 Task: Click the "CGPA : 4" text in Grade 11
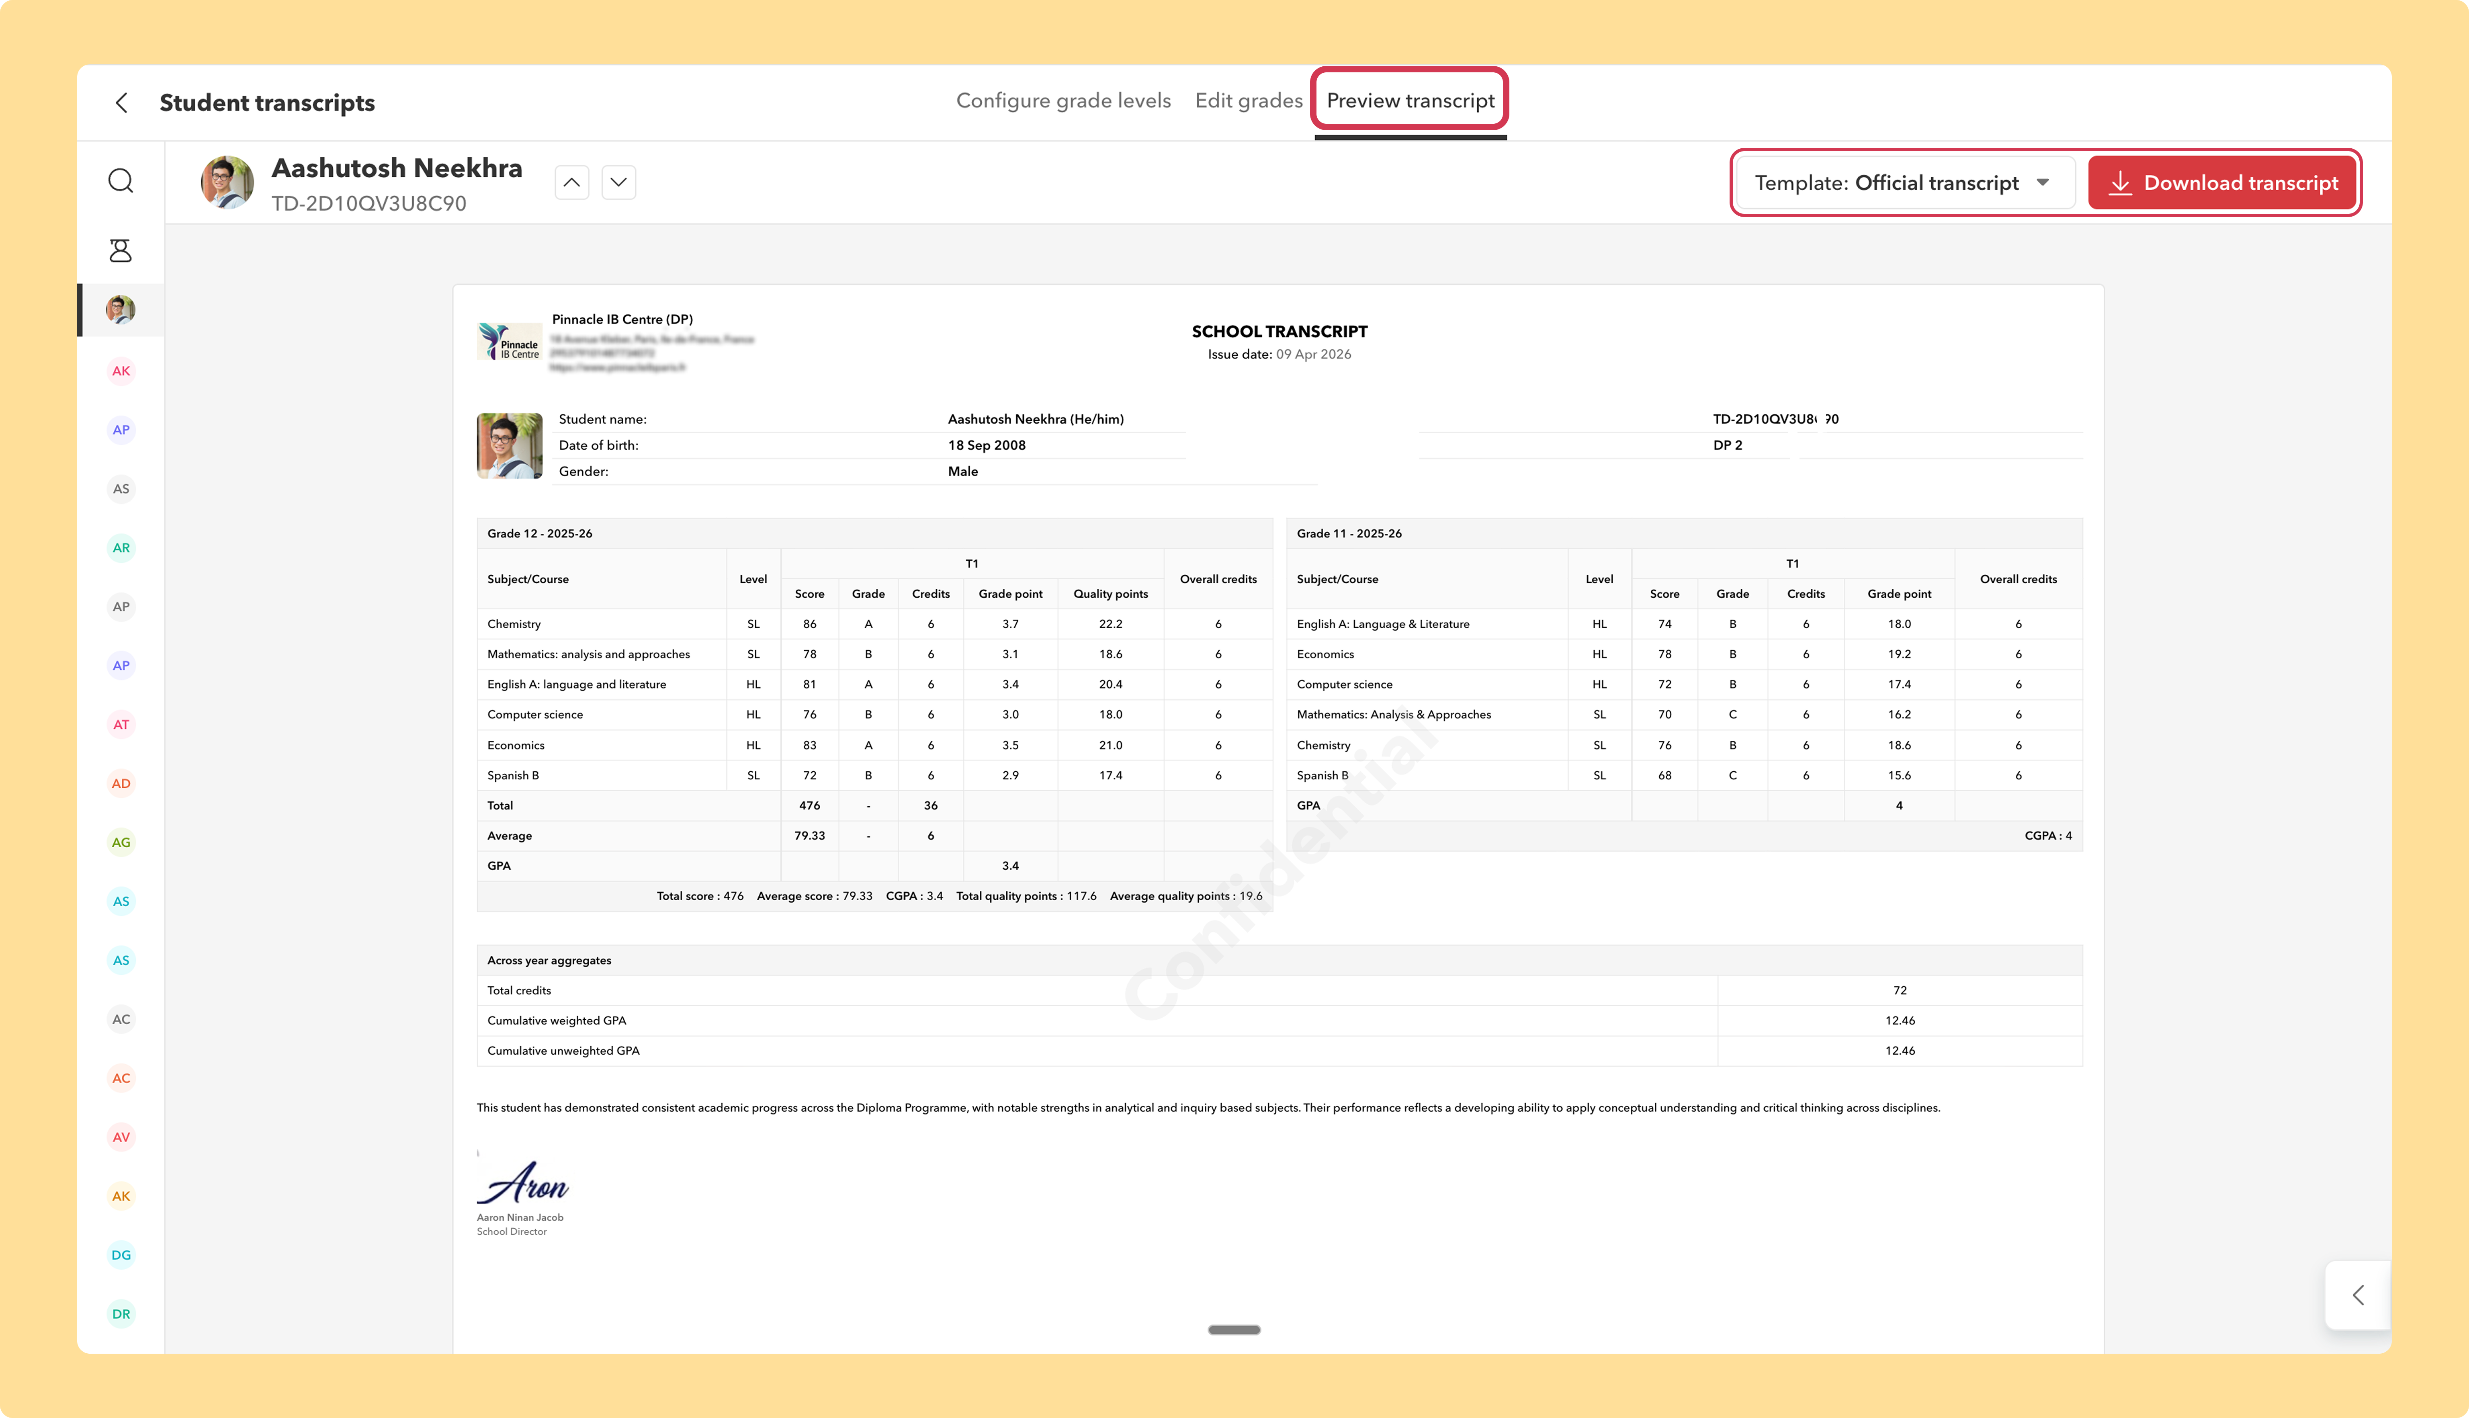(2047, 836)
